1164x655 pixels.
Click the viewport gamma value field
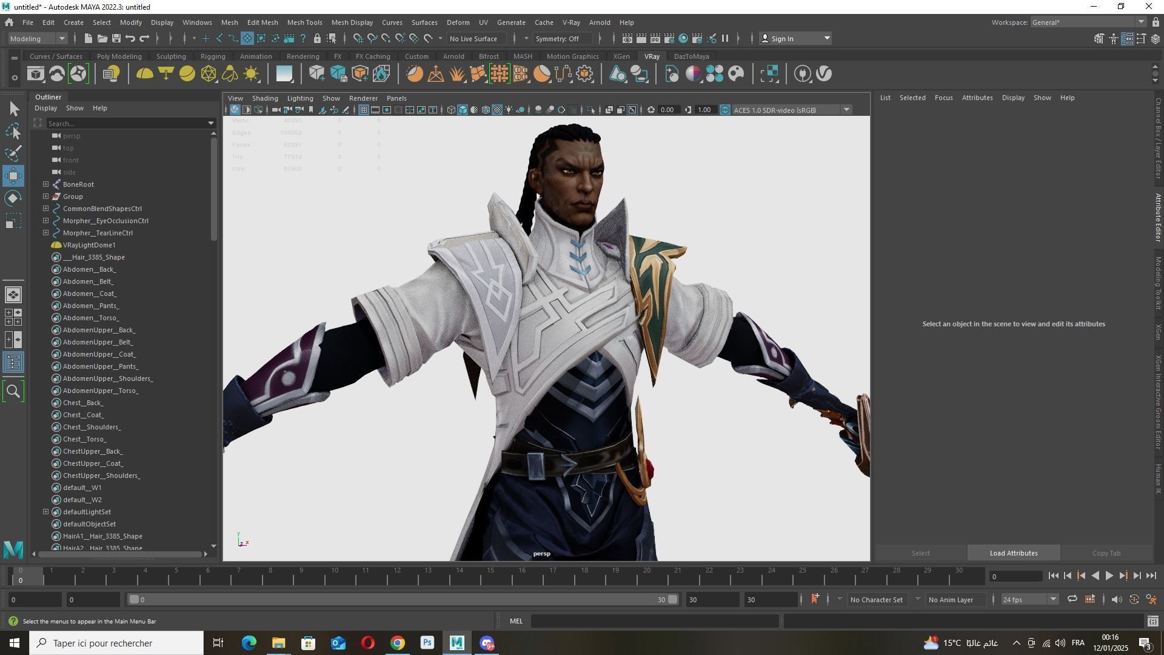[x=705, y=110]
